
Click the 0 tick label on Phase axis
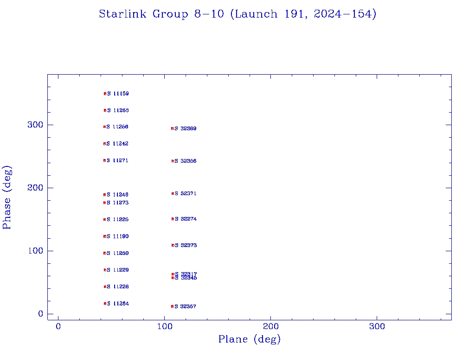coord(41,314)
